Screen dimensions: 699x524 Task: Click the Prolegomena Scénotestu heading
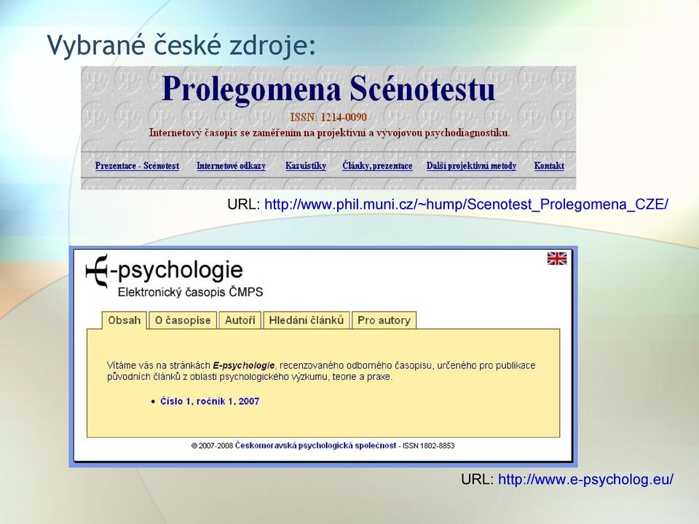tap(328, 90)
